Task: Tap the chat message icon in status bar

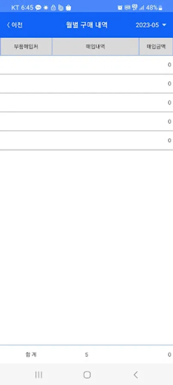Action: [x=38, y=8]
